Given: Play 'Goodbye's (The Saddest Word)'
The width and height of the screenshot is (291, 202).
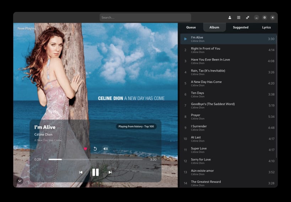Looking at the screenshot, I should [x=228, y=106].
